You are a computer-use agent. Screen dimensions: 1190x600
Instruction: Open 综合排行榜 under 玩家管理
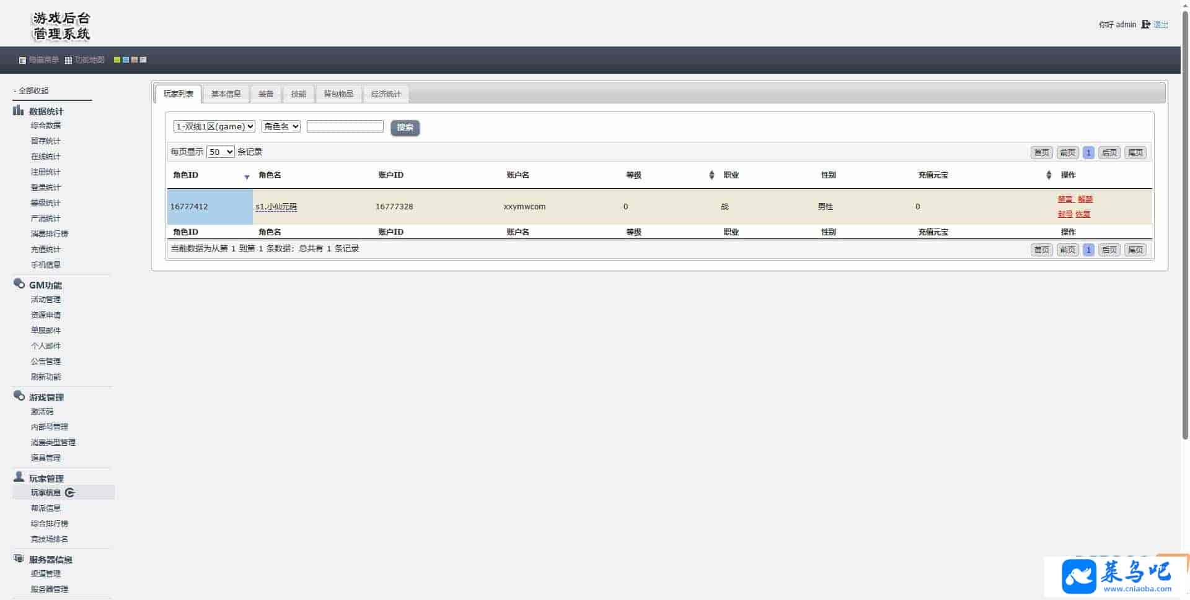click(50, 524)
